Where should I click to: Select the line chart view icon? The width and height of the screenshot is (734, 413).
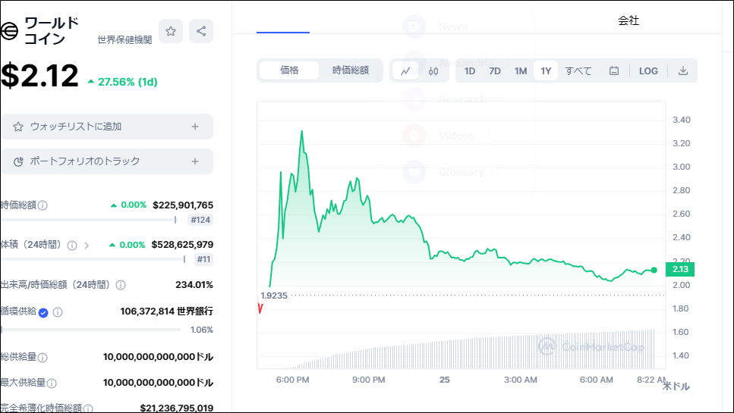point(405,71)
